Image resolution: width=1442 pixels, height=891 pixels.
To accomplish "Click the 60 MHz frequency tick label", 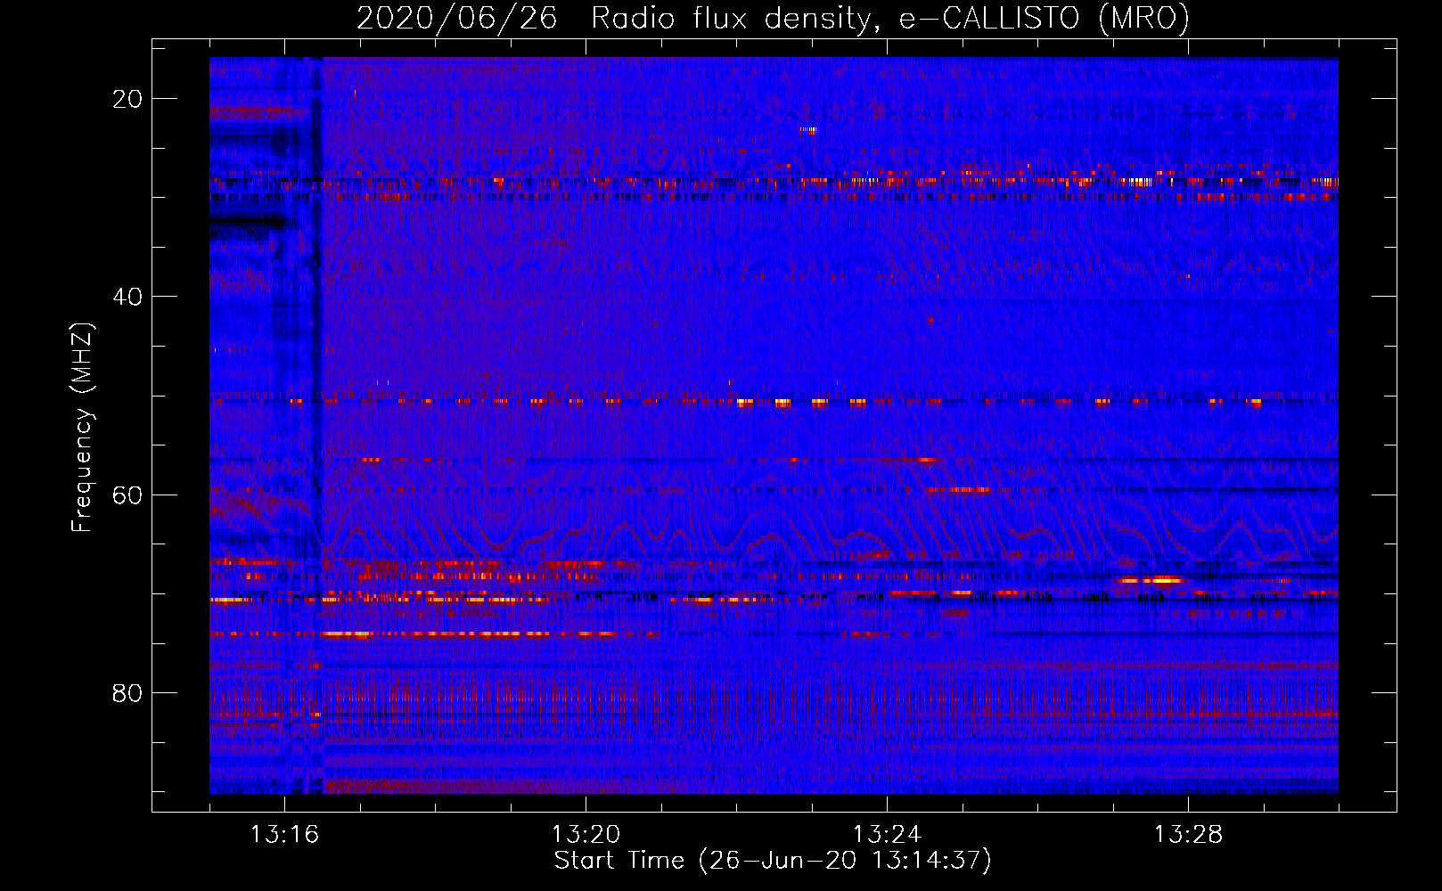I will pyautogui.click(x=127, y=495).
